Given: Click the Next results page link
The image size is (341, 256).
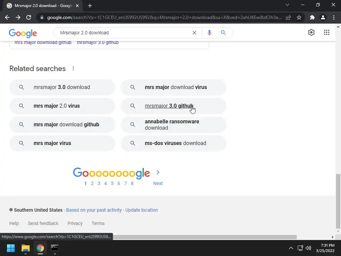Looking at the screenshot, I should pos(158,184).
